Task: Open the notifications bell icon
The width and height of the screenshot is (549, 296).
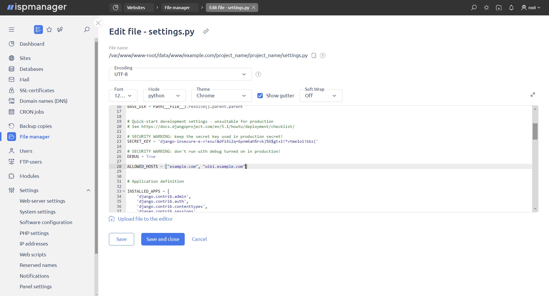Action: tap(511, 8)
